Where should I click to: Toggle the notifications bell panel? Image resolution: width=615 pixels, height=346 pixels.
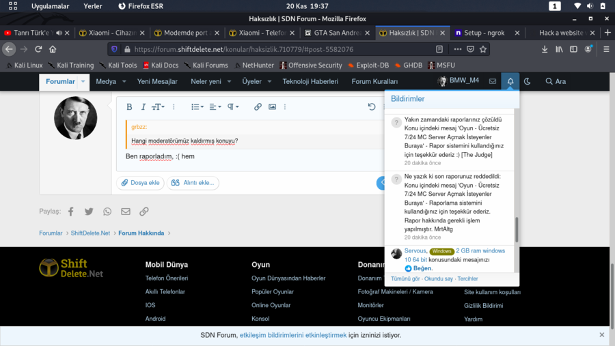coord(510,81)
